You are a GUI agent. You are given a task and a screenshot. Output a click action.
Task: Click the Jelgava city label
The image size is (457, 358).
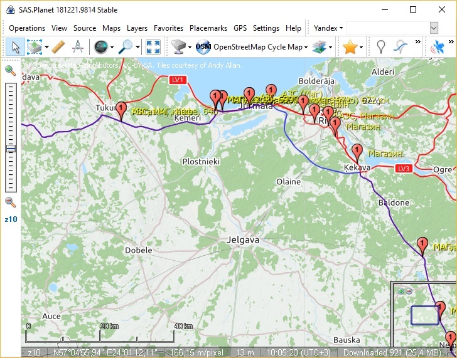pyautogui.click(x=243, y=240)
